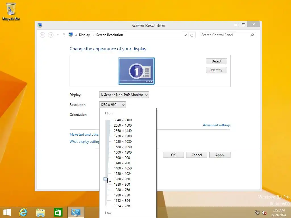Expand the address bar history dropdown
Viewport: 291px width, 218px height.
coord(186,35)
